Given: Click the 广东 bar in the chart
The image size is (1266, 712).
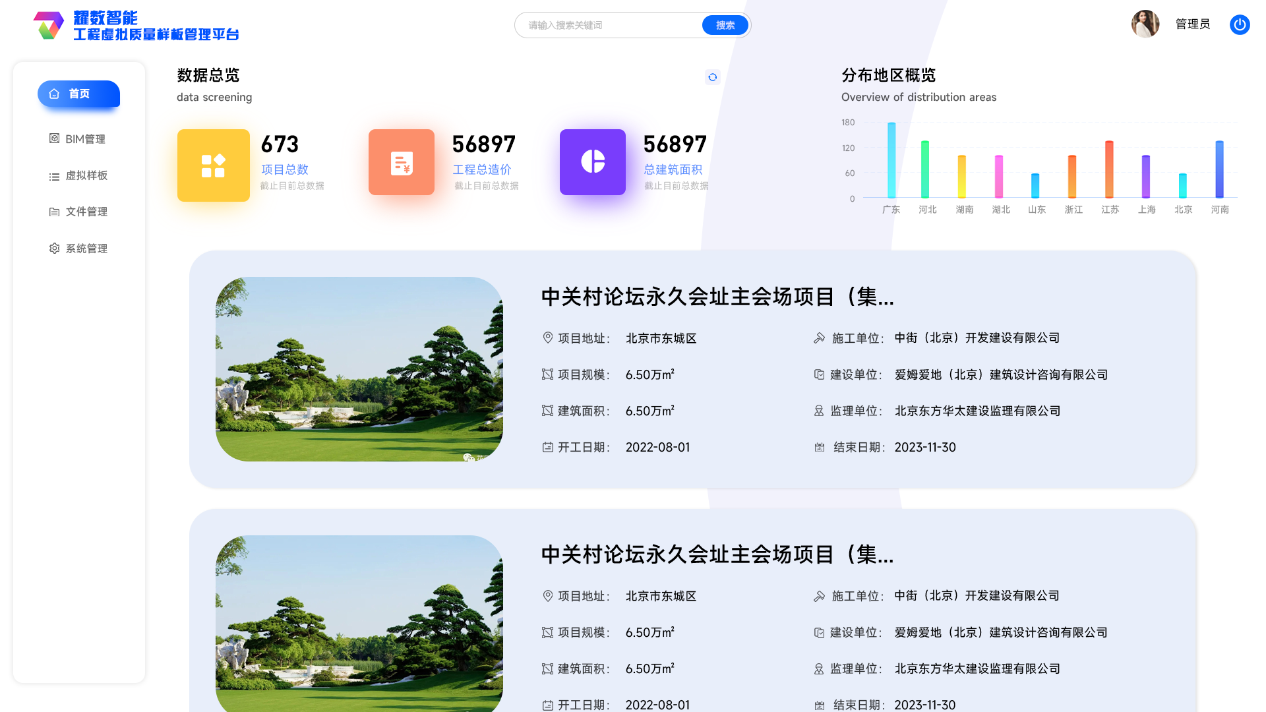Looking at the screenshot, I should (x=891, y=160).
